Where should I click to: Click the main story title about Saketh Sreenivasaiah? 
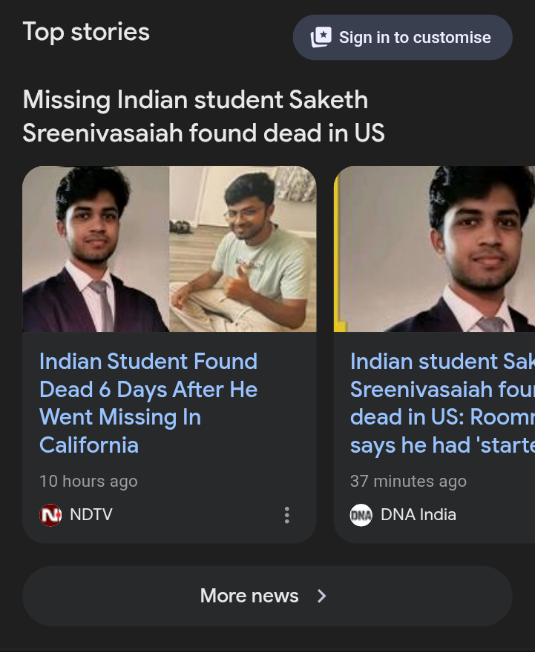(203, 116)
